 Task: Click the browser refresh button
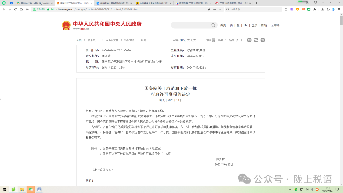[x=15, y=9]
